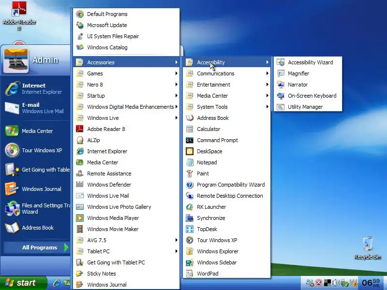387x290 pixels.
Task: Click the taskbar clock showing 06:59
Action: coord(371,283)
